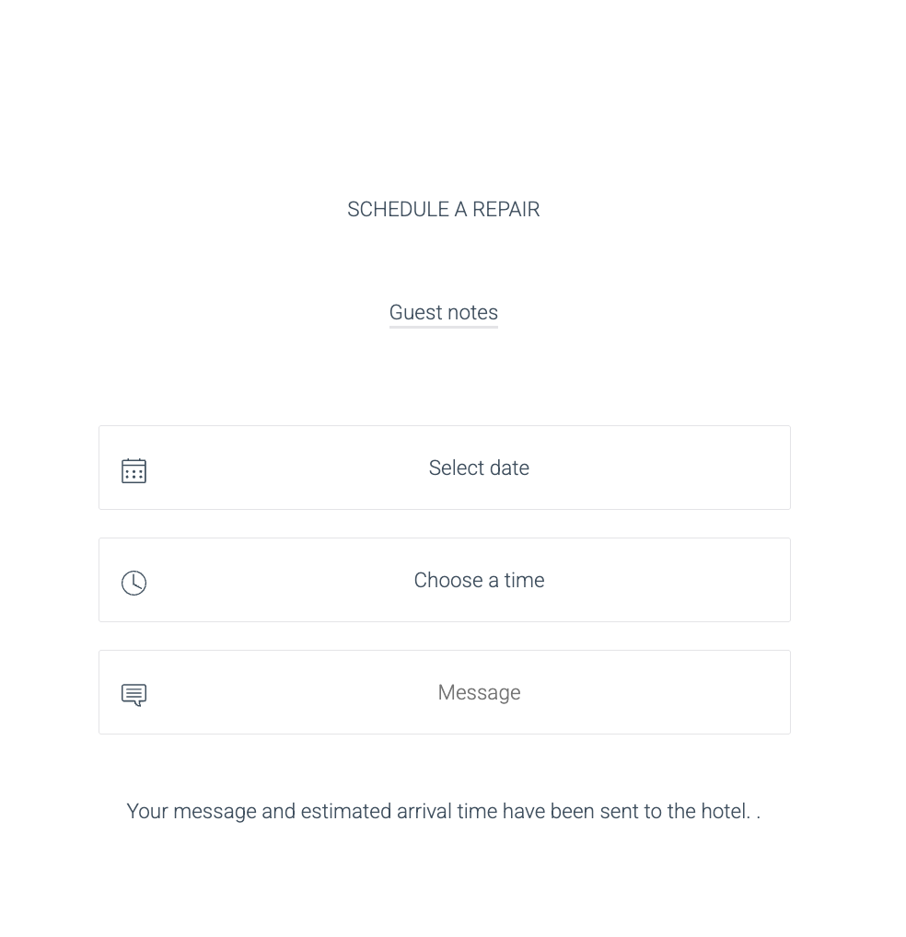Open time picker via clock icon

pos(134,583)
